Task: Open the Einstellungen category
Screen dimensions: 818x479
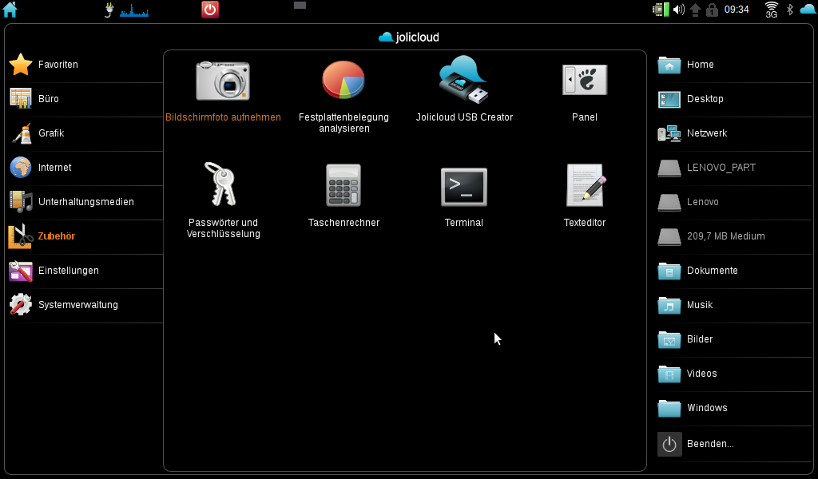Action: [85, 271]
